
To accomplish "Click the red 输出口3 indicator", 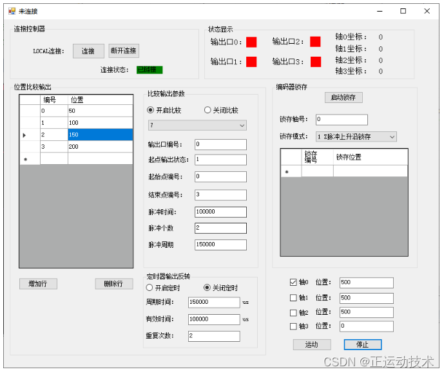I will pyautogui.click(x=316, y=62).
